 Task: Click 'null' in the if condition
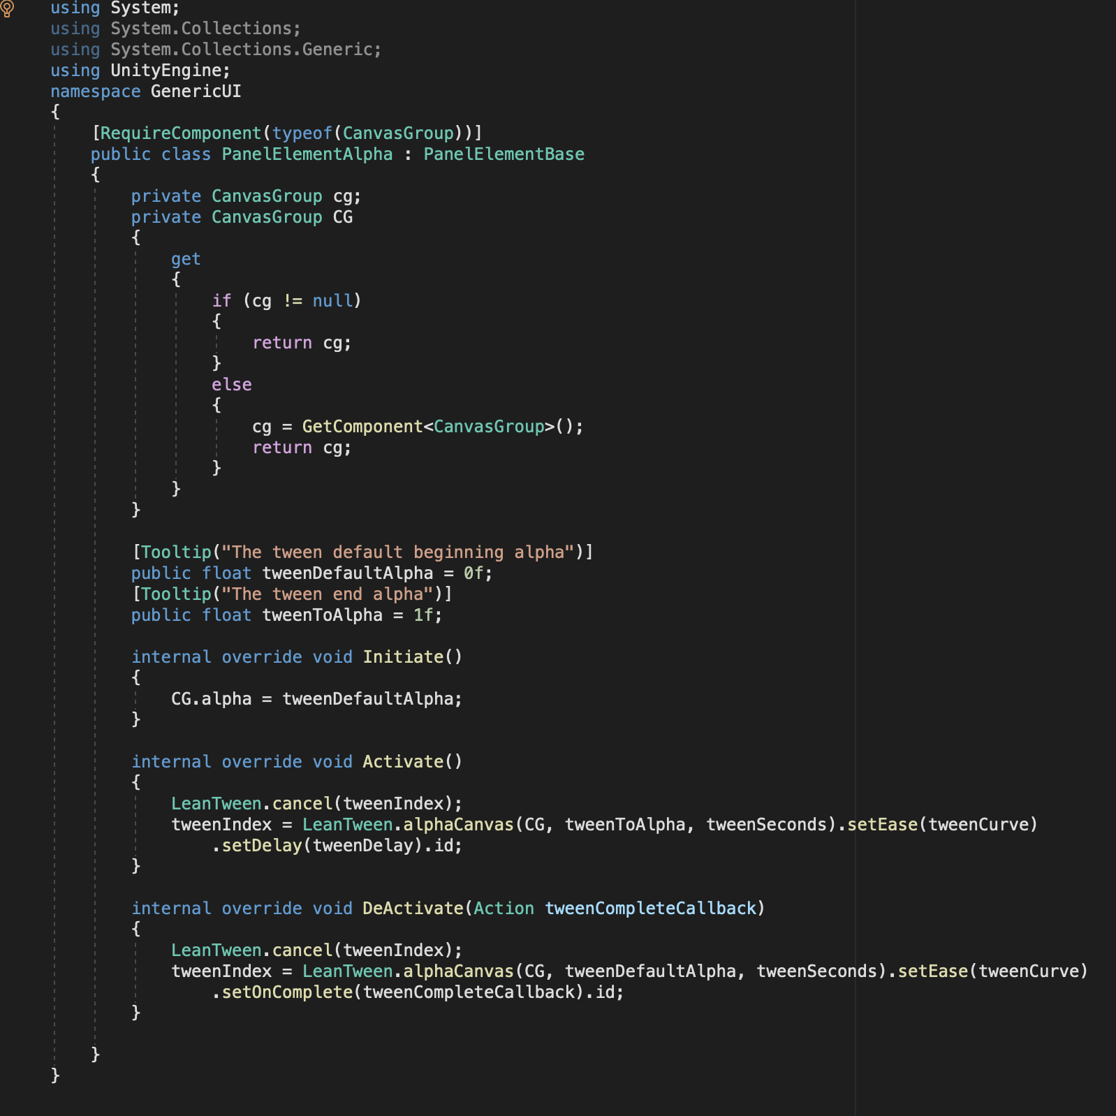[332, 301]
